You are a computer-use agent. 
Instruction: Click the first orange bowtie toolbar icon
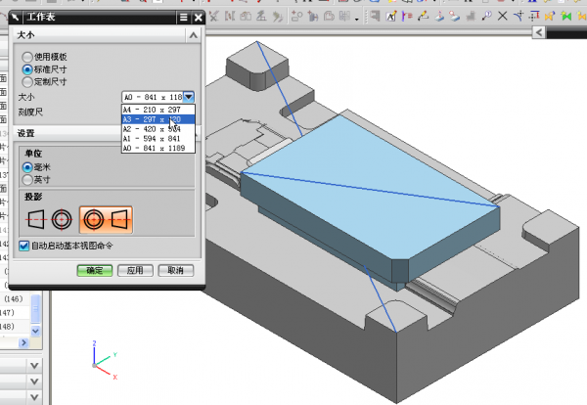click(550, 16)
